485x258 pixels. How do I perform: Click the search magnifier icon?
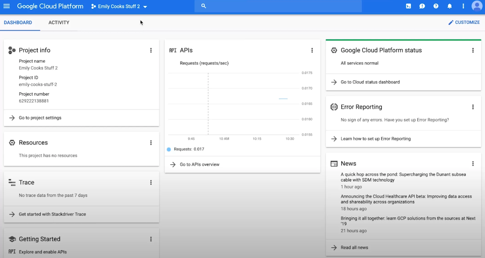pos(204,6)
